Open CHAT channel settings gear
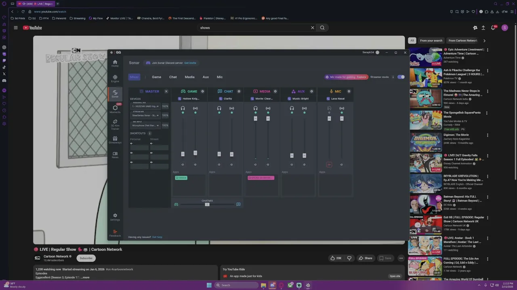This screenshot has height=290, width=517. click(239, 91)
